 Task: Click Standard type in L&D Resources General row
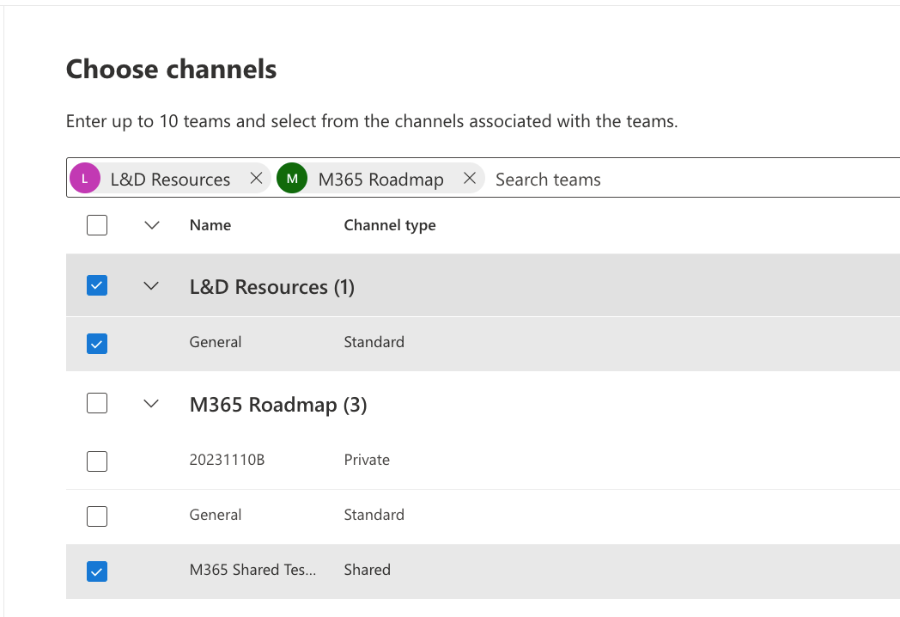tap(374, 342)
